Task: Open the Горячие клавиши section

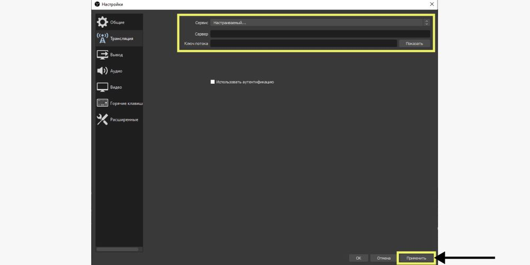Action: click(119, 103)
